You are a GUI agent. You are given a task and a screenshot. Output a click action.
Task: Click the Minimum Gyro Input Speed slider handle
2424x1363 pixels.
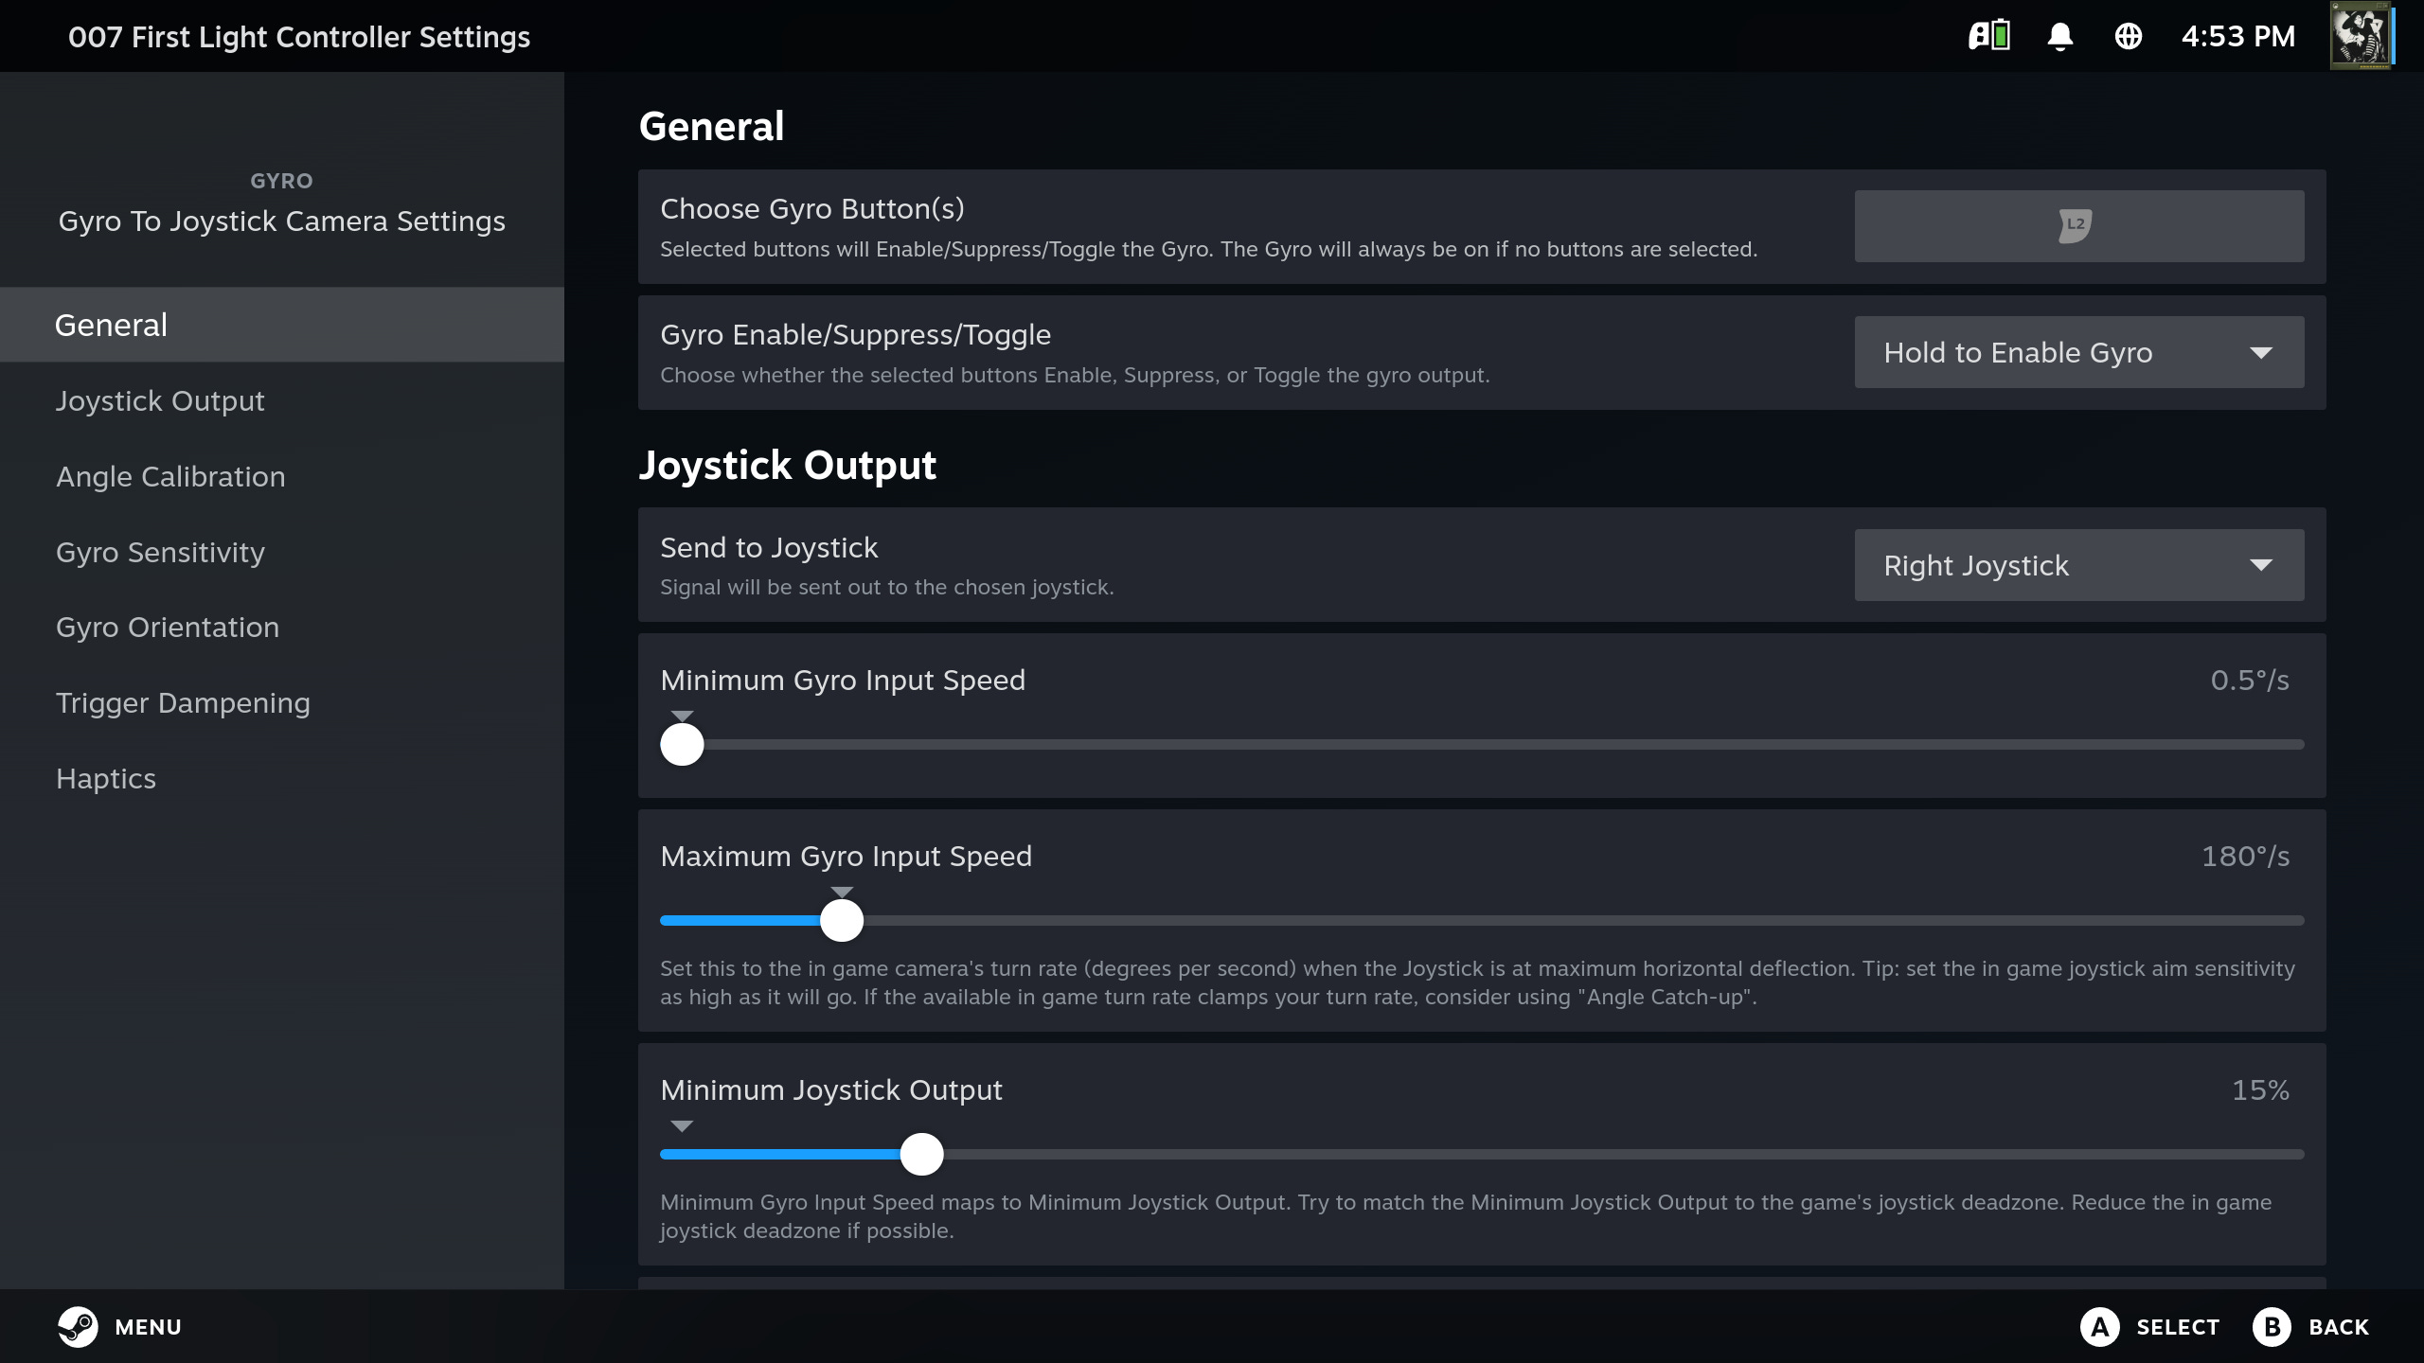[x=682, y=744]
